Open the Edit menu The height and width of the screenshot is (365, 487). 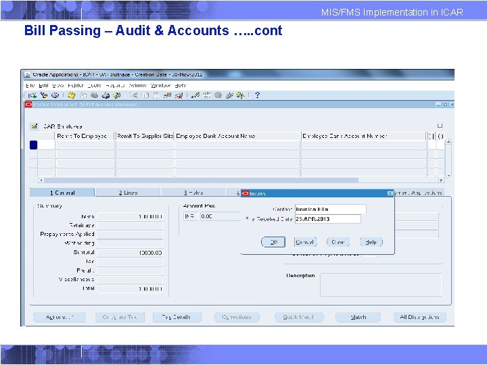click(x=43, y=85)
